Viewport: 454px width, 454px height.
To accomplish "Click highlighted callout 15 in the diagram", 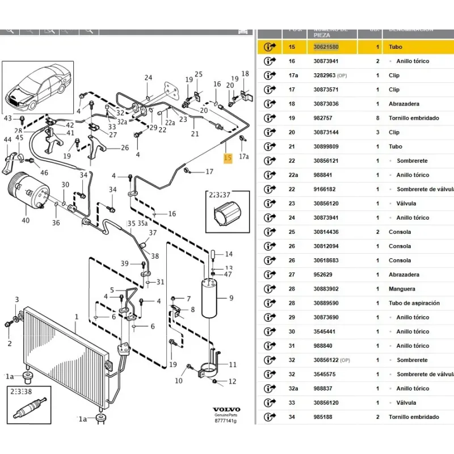I will 228,158.
